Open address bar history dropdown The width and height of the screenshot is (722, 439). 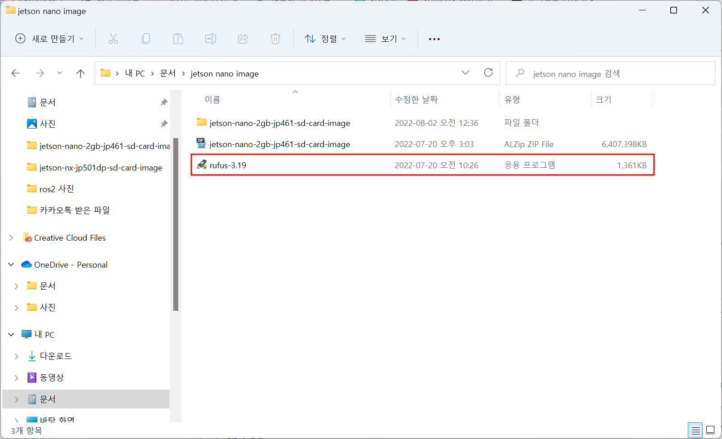coord(465,72)
